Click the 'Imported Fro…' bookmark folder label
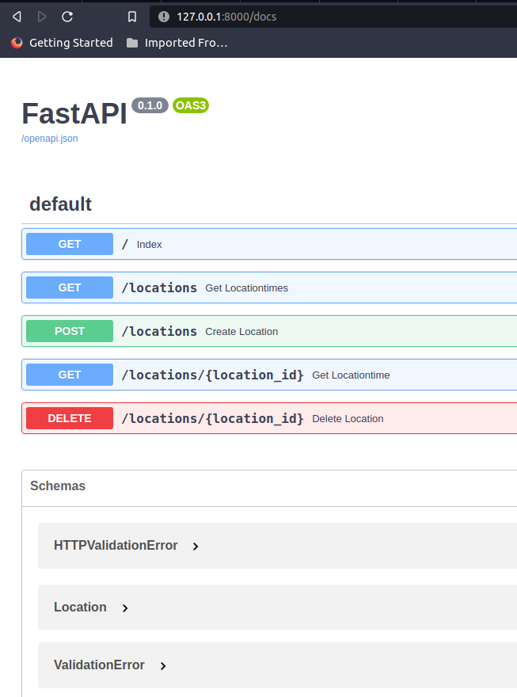 (x=186, y=43)
